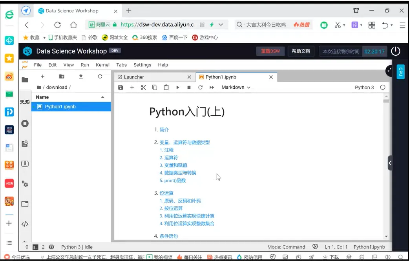Reload the page with browser refresh icon
Image resolution: width=409 pixels, height=261 pixels.
57,25
